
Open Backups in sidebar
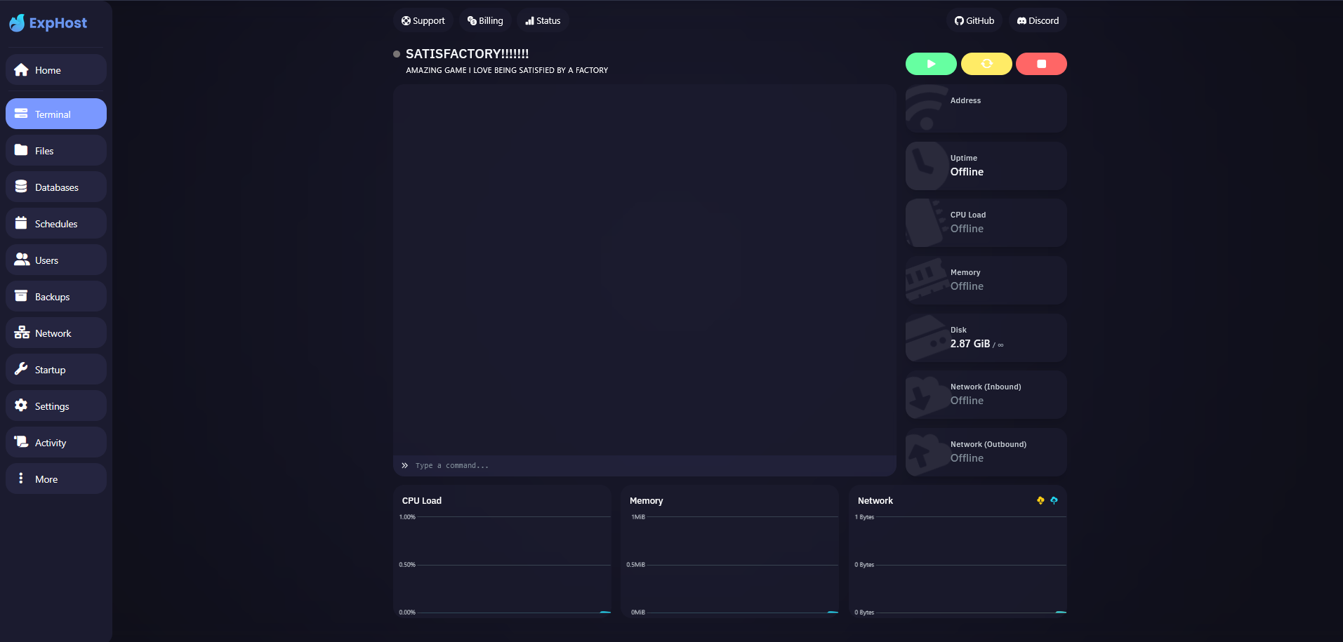(56, 296)
